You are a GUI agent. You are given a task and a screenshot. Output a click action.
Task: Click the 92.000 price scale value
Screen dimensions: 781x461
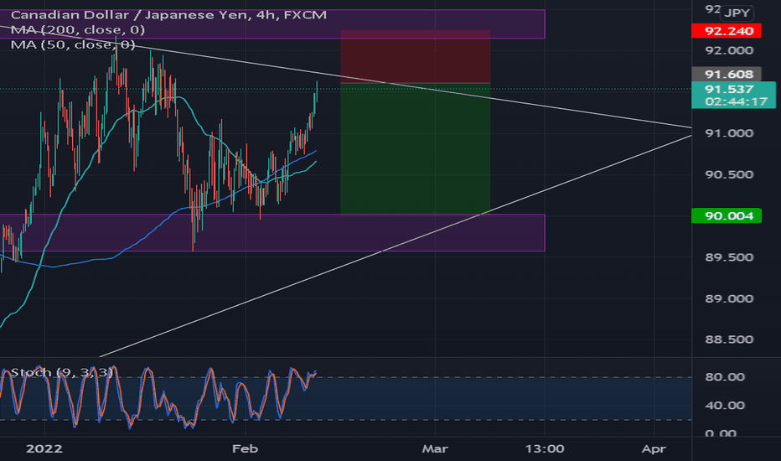[729, 50]
